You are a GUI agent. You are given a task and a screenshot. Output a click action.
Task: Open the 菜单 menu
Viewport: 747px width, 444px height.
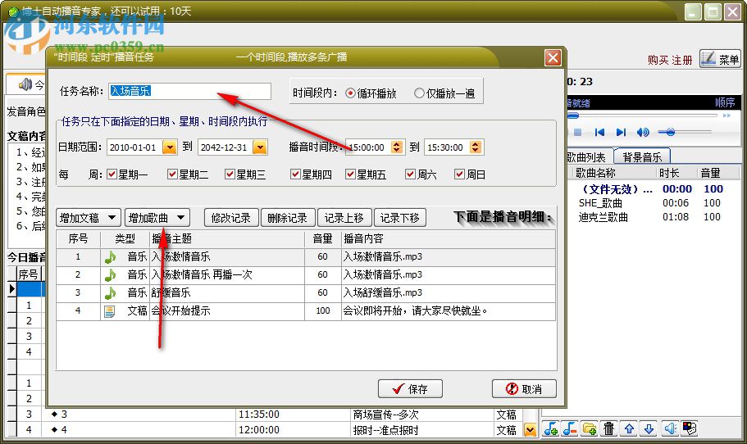(x=720, y=59)
